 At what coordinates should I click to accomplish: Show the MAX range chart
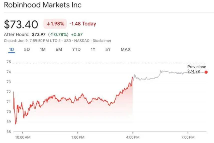click(125, 49)
